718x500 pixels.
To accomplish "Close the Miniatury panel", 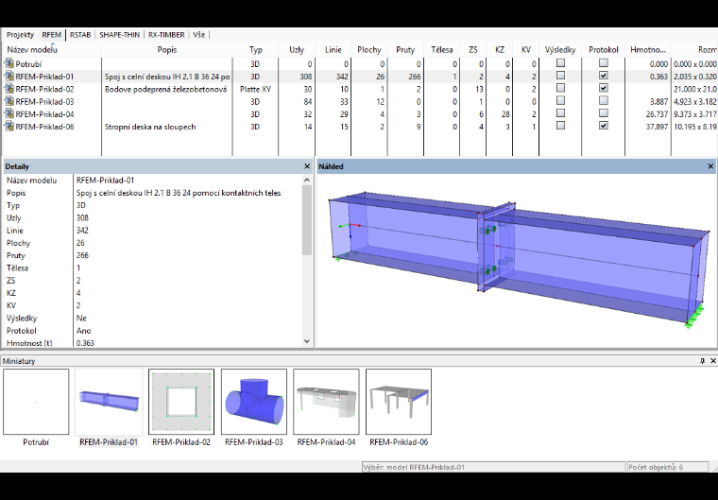I will [x=713, y=361].
